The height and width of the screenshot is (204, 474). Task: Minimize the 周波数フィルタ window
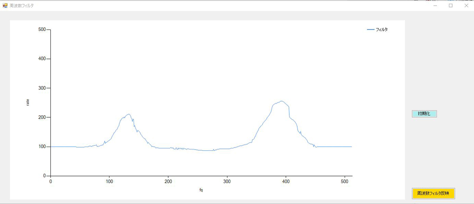click(x=435, y=6)
